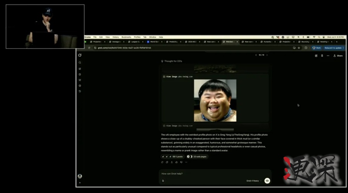Switch to the Predicting tab
The width and height of the screenshot is (348, 193).
coord(173,42)
